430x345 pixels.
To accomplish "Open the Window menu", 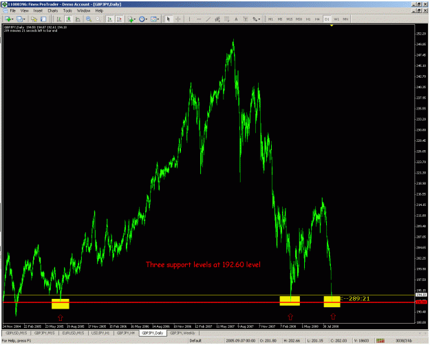I will (x=83, y=11).
